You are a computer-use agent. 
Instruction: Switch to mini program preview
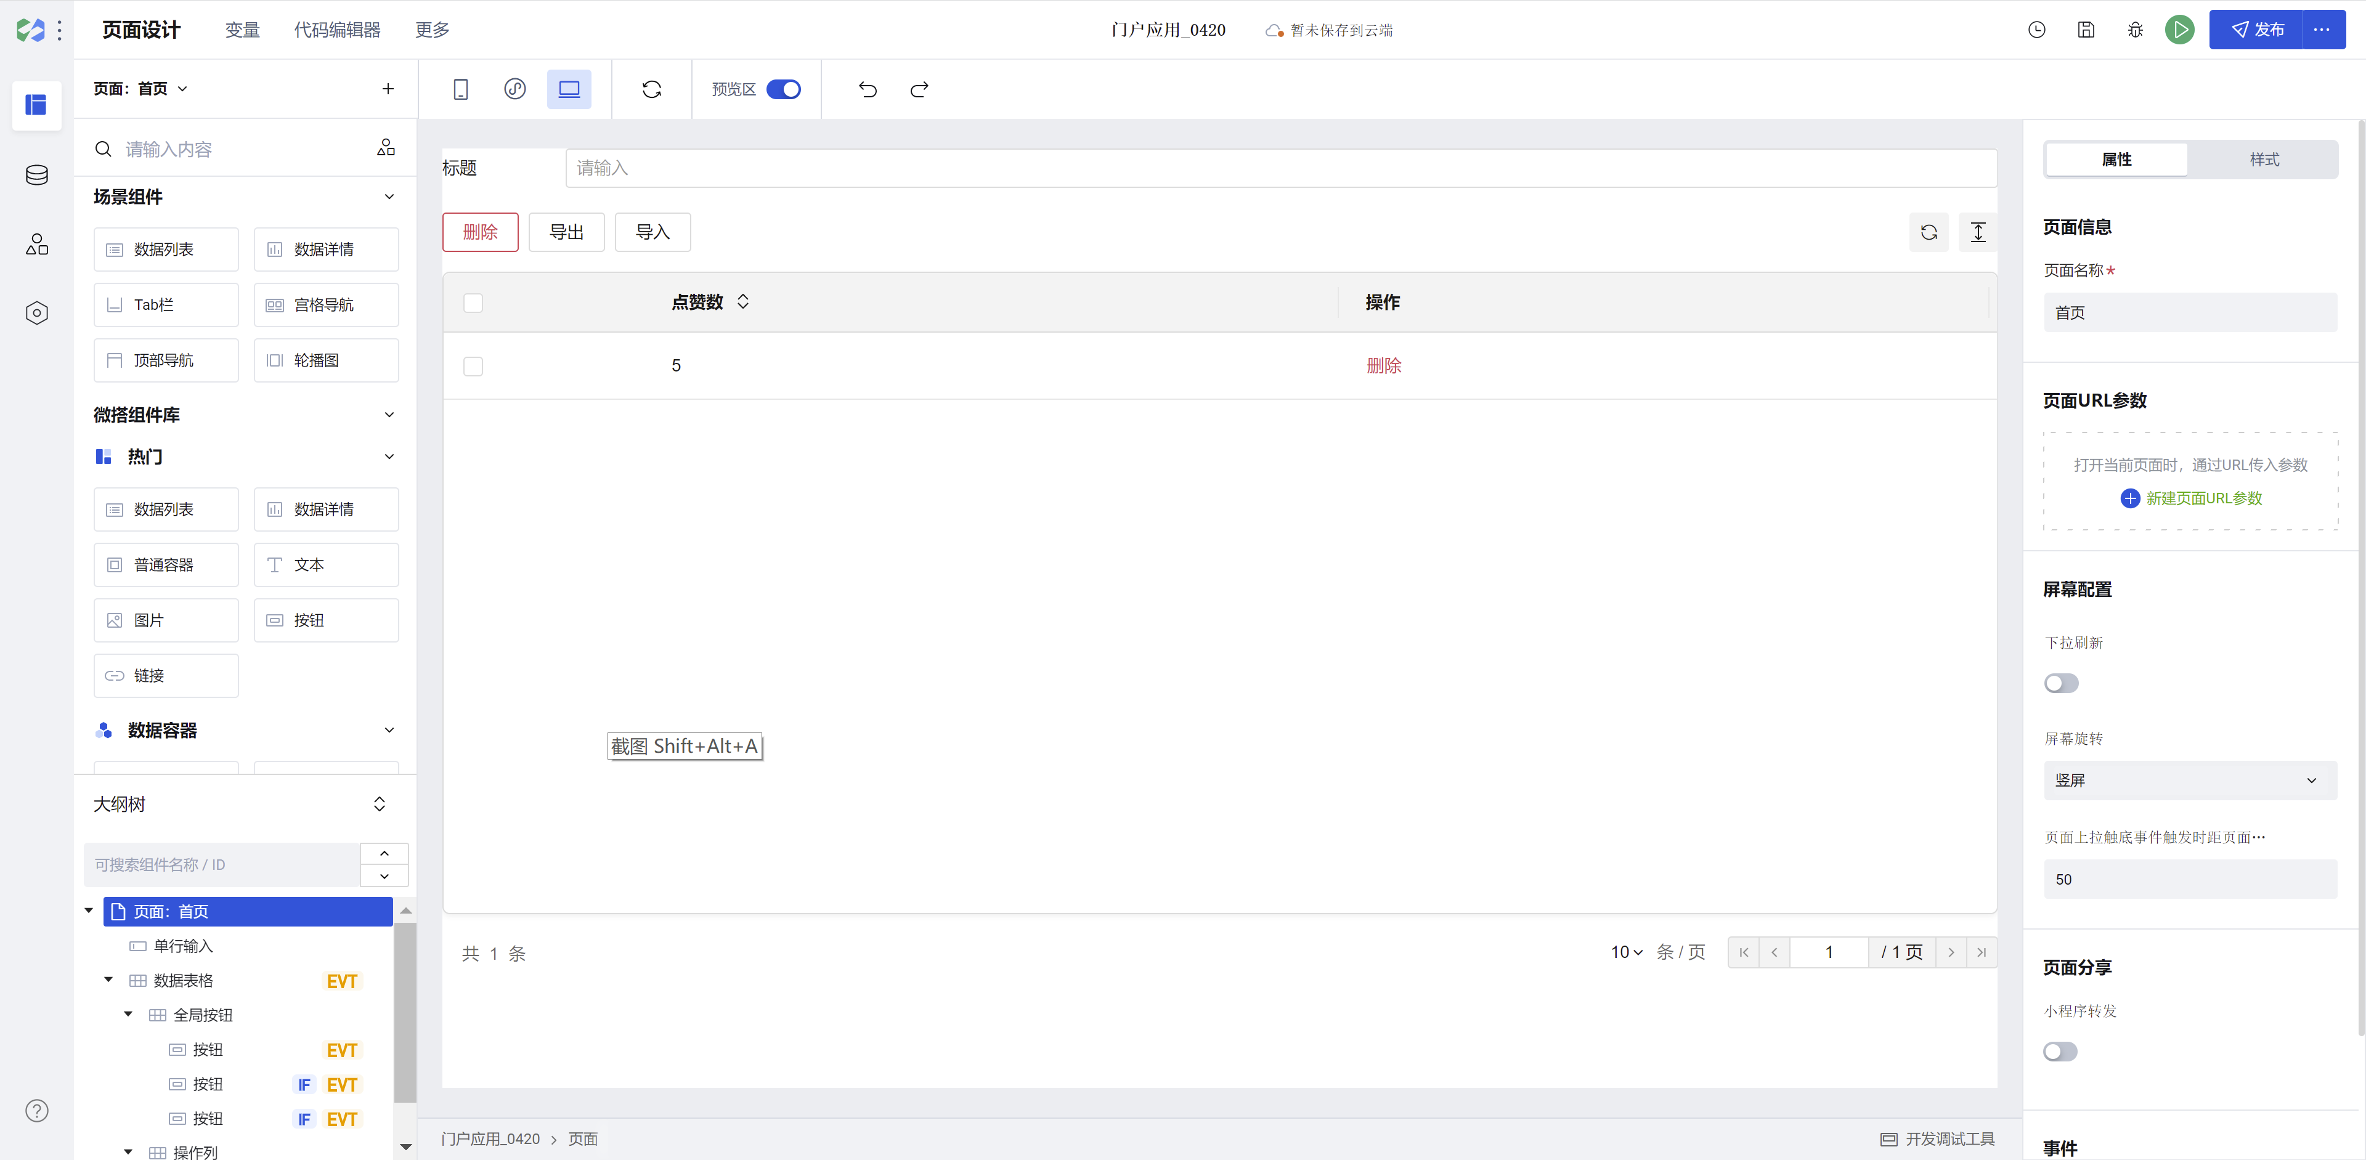515,89
